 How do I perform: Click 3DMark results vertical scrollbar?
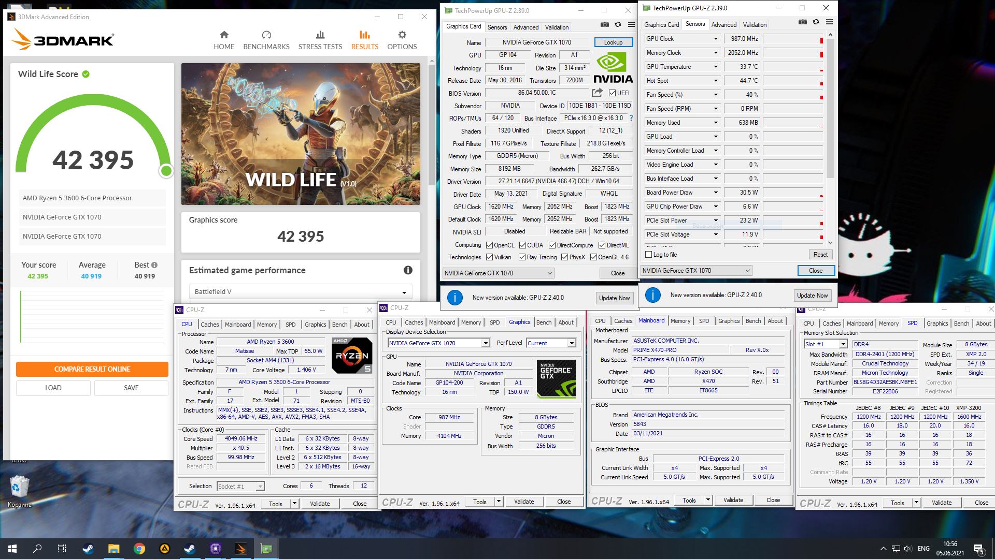[432, 124]
